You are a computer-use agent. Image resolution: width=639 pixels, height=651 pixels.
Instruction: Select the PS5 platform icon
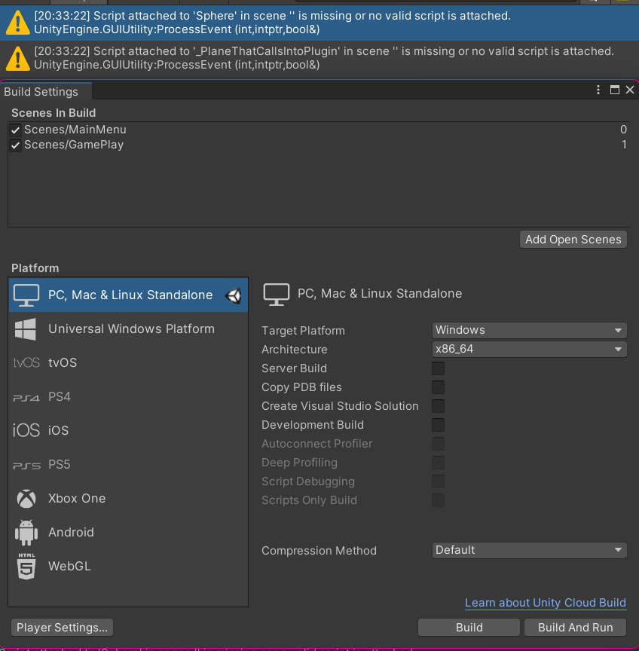click(26, 464)
